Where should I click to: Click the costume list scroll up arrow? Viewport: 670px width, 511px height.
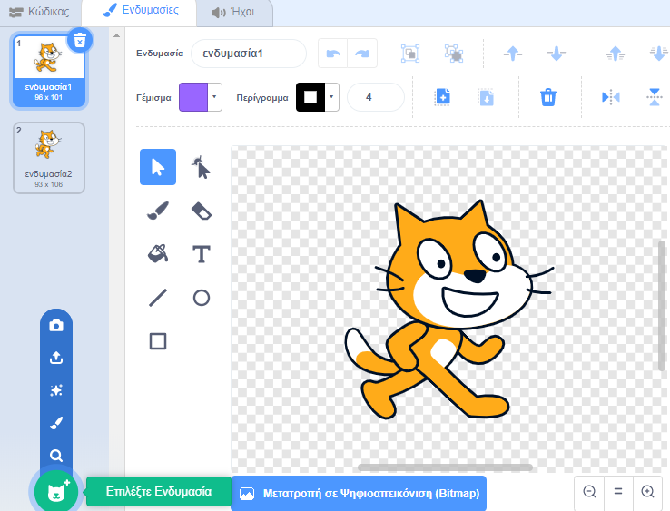click(116, 36)
